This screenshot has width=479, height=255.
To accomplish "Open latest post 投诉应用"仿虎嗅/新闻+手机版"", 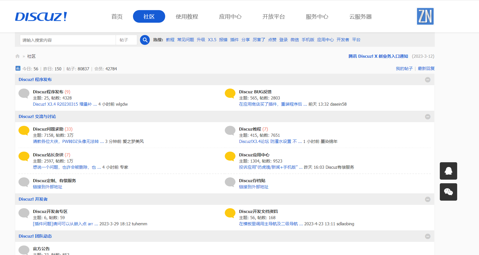I will click(271, 167).
